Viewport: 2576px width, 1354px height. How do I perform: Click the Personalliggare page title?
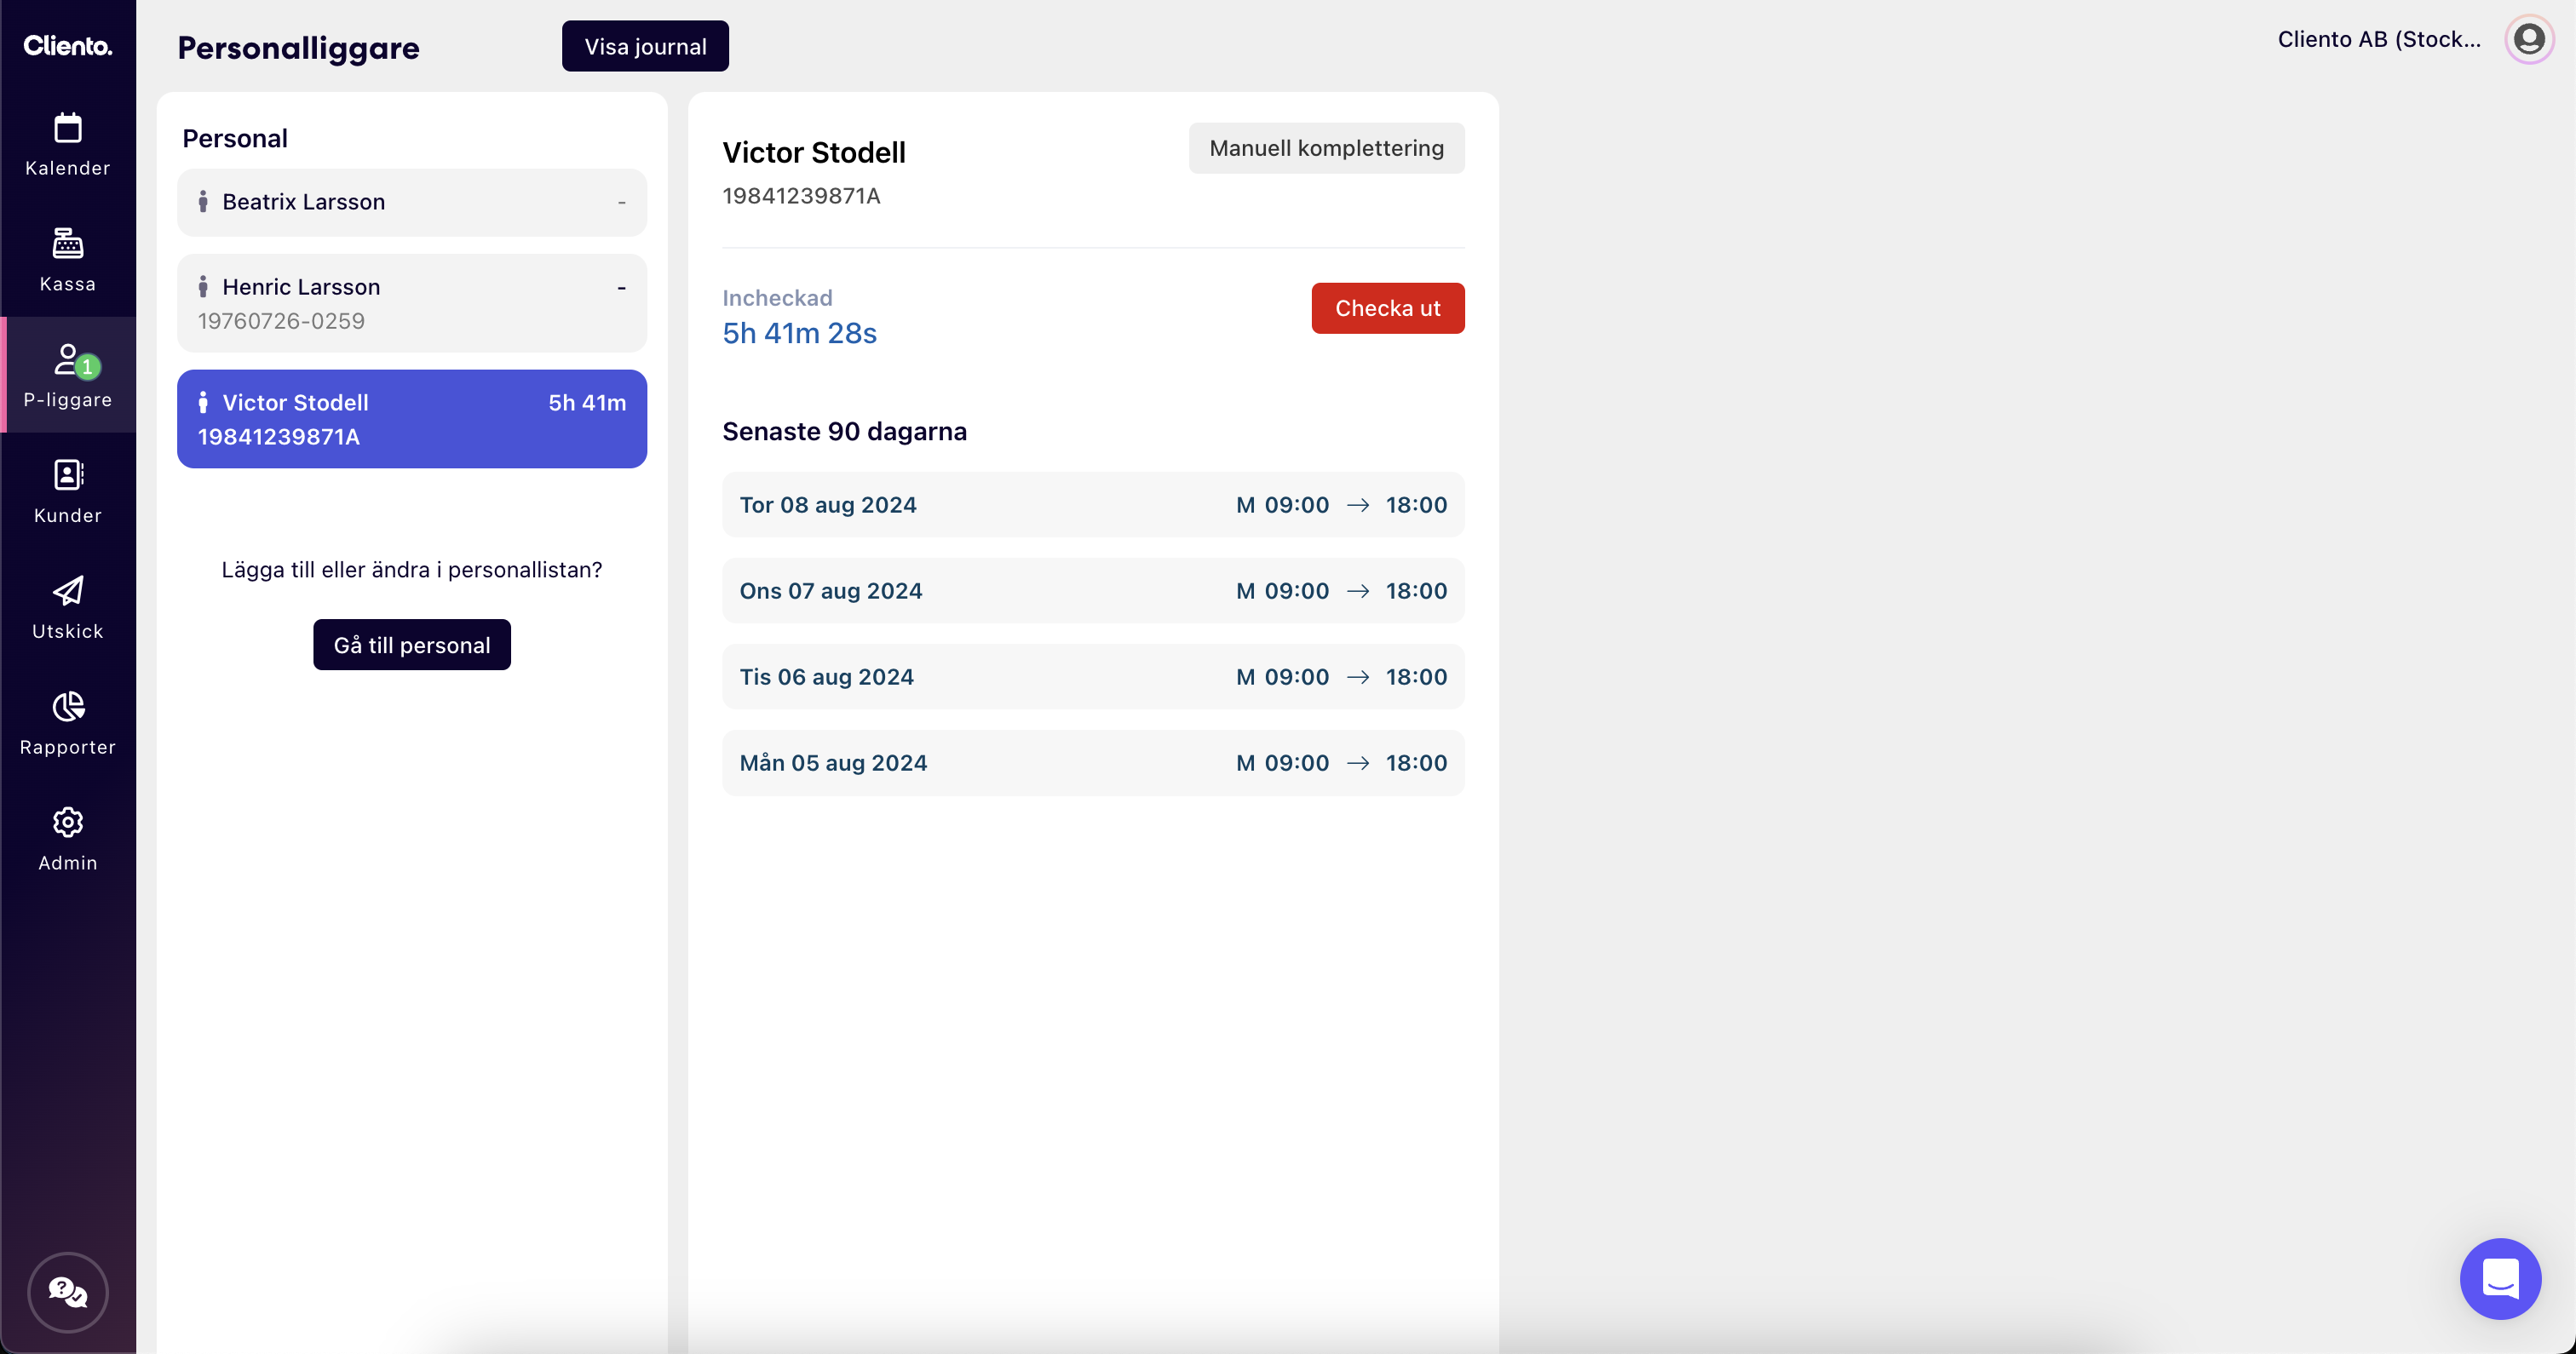298,48
